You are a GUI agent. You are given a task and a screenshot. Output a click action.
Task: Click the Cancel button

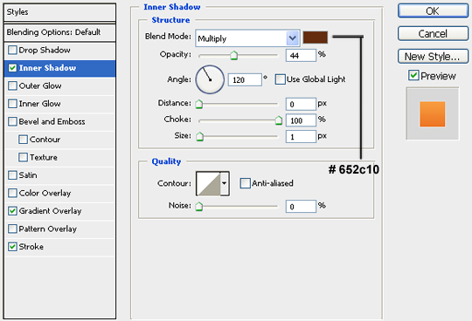tap(433, 34)
